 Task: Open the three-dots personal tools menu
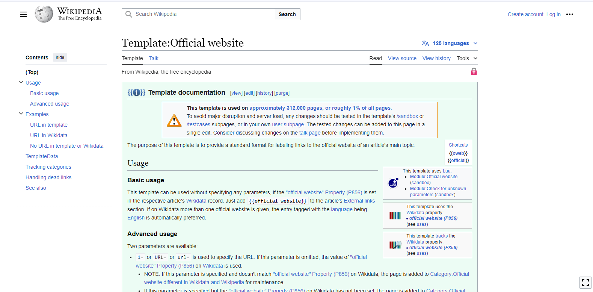(570, 14)
